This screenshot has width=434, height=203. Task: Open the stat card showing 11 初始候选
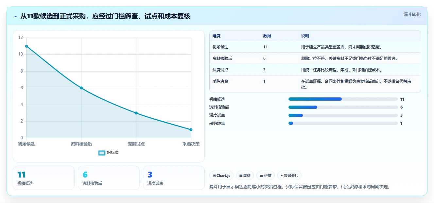[x=44, y=178]
